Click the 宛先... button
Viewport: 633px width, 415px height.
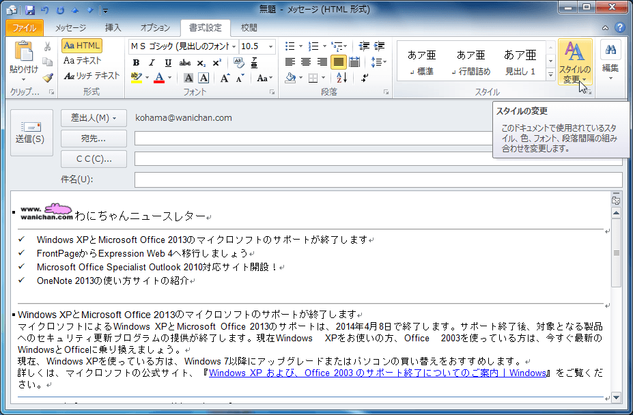click(x=94, y=139)
